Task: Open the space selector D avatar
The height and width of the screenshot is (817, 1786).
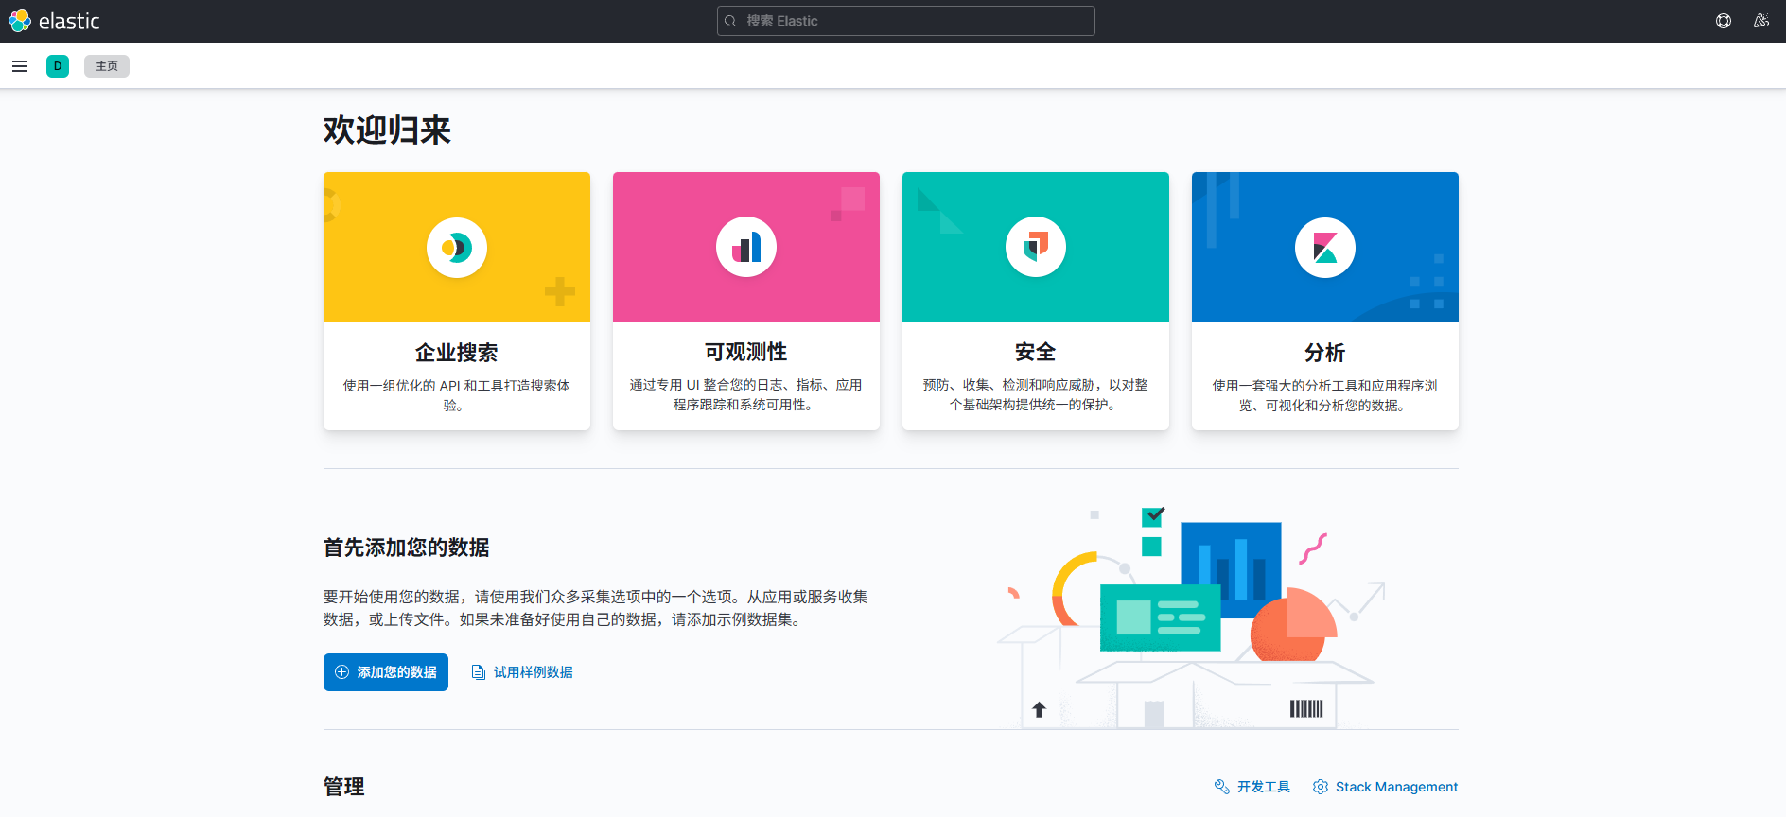Action: click(x=58, y=66)
